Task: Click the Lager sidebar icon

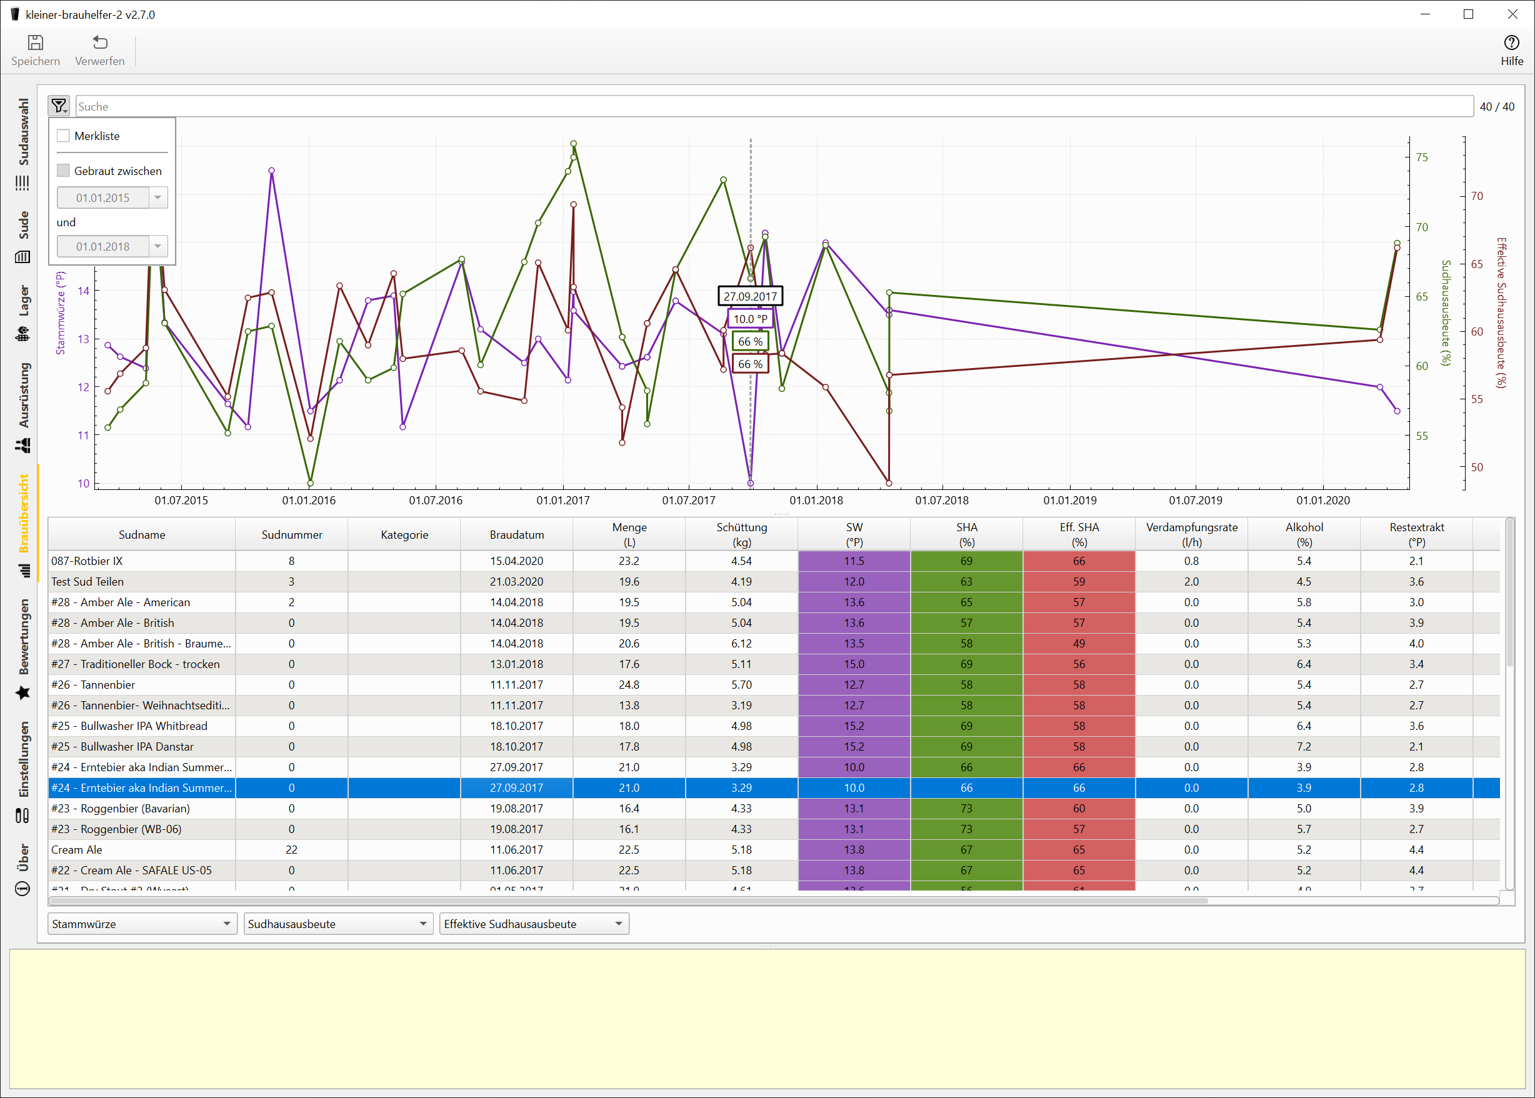Action: coord(23,333)
